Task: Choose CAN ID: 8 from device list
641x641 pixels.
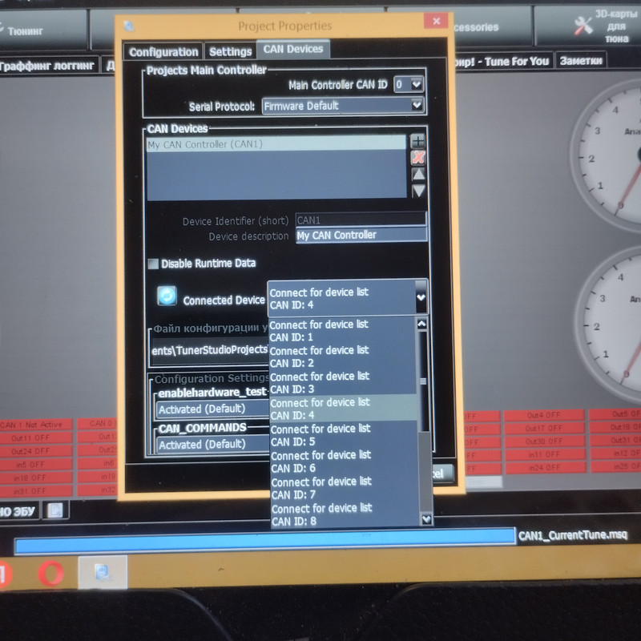Action: point(346,514)
